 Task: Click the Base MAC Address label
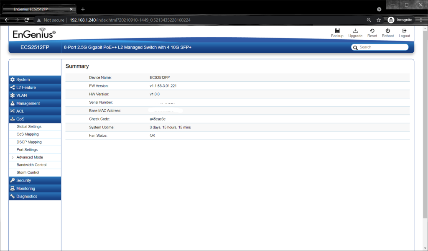(105, 110)
